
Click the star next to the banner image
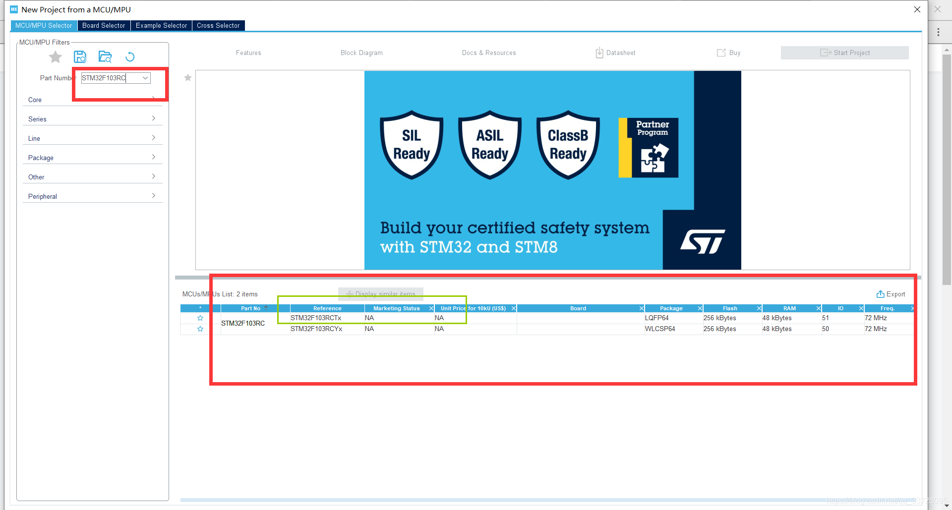pos(188,78)
